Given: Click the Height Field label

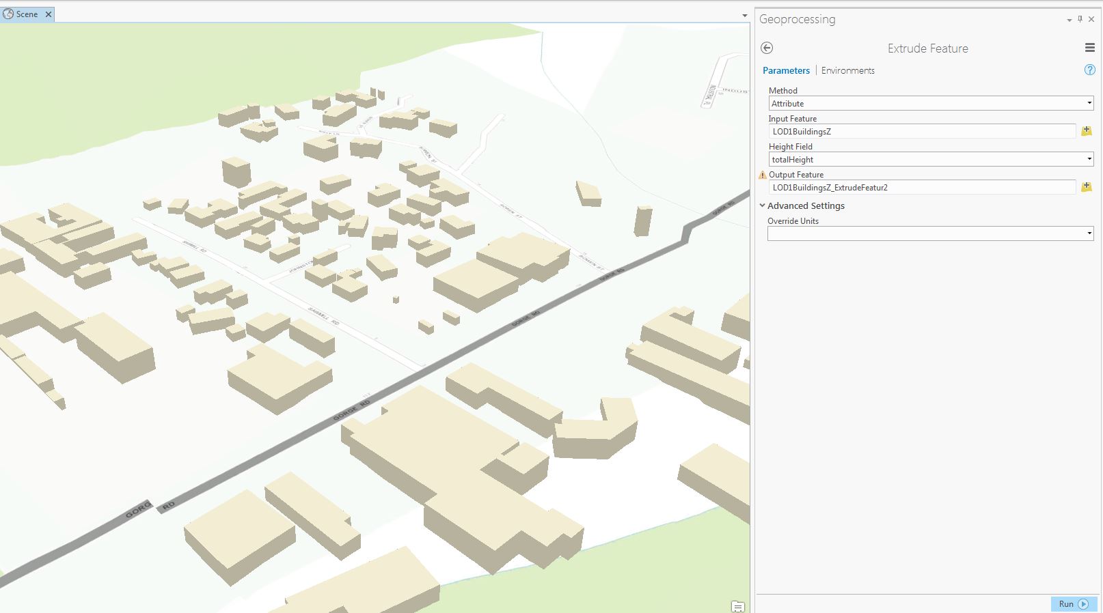Looking at the screenshot, I should coord(791,147).
